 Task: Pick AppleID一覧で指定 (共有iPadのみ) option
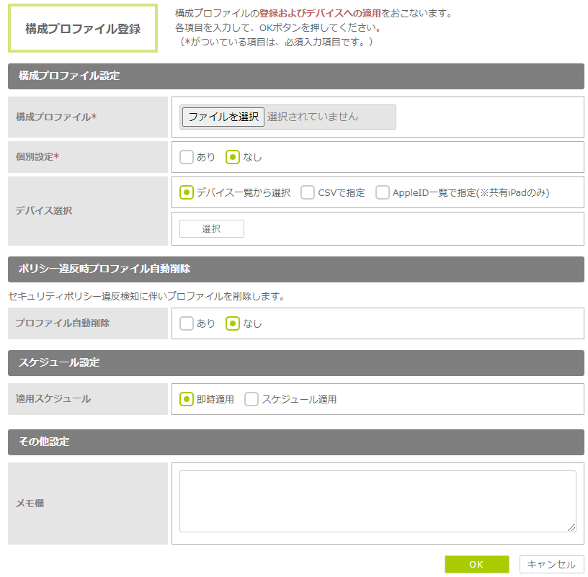click(x=383, y=192)
